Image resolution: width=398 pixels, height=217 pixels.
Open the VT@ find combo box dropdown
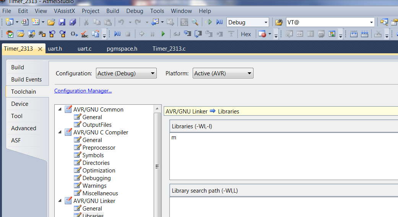click(371, 22)
